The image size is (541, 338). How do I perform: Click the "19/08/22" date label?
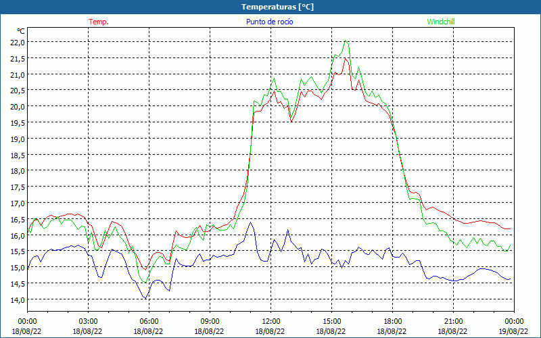pyautogui.click(x=513, y=331)
